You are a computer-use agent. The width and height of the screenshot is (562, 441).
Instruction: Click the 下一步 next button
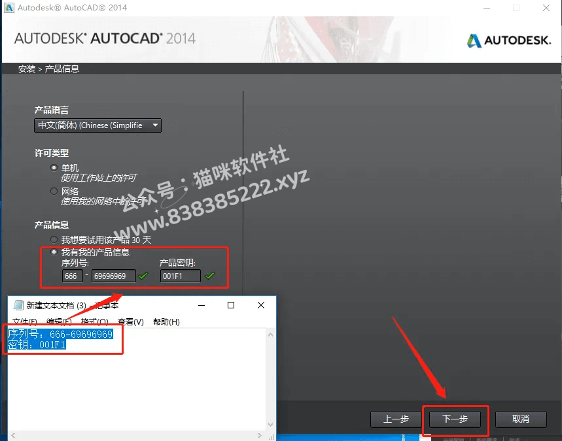click(455, 419)
